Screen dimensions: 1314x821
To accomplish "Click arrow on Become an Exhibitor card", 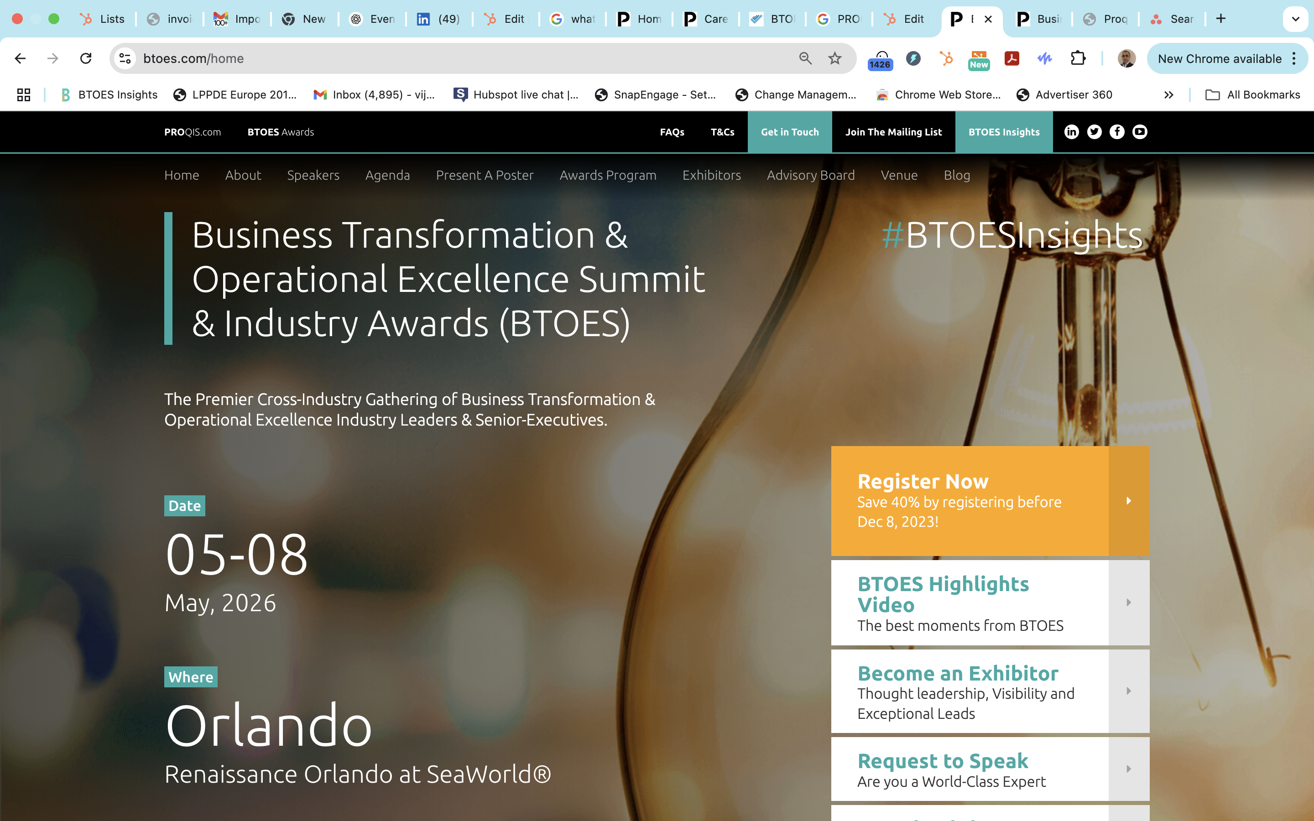I will tap(1128, 691).
